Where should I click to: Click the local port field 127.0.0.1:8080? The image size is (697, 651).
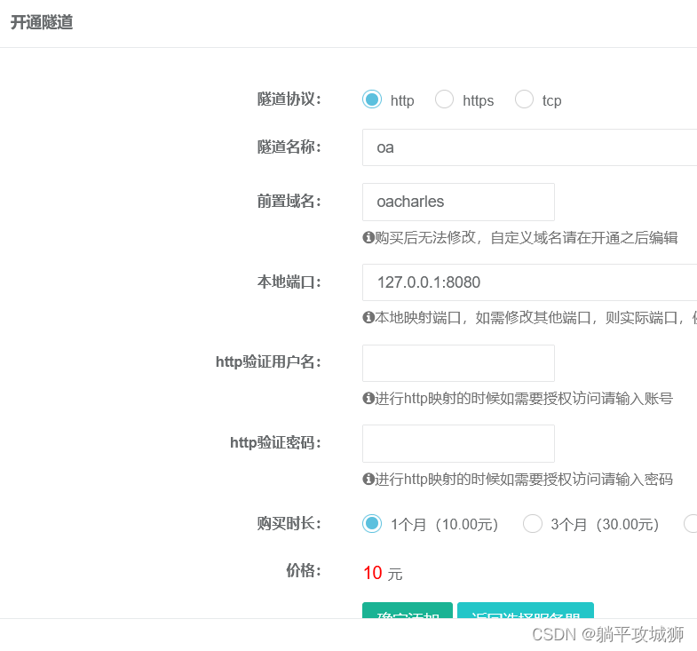[x=529, y=282]
